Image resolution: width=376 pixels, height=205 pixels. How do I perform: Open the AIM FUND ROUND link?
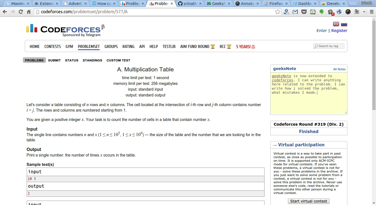click(198, 47)
